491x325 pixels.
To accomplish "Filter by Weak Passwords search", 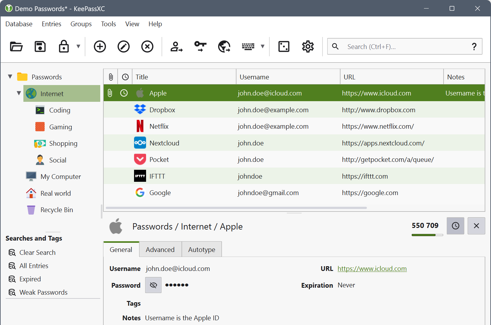I will [43, 292].
